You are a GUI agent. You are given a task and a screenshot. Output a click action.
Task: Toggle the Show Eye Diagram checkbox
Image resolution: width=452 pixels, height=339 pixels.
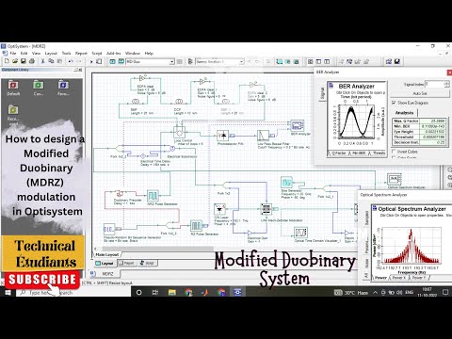click(394, 103)
